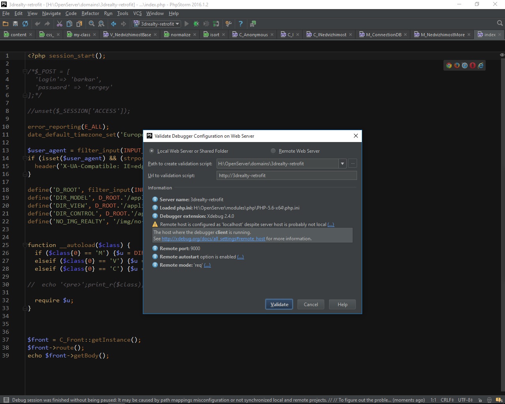505x404 pixels.
Task: Open the 3drealty-retrofit run configuration dropdown
Action: click(157, 24)
